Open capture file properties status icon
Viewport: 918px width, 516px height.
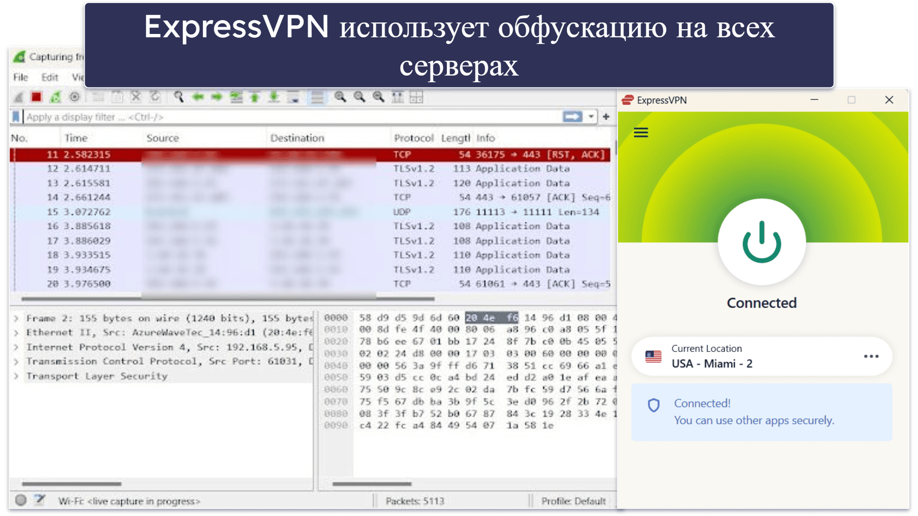40,500
